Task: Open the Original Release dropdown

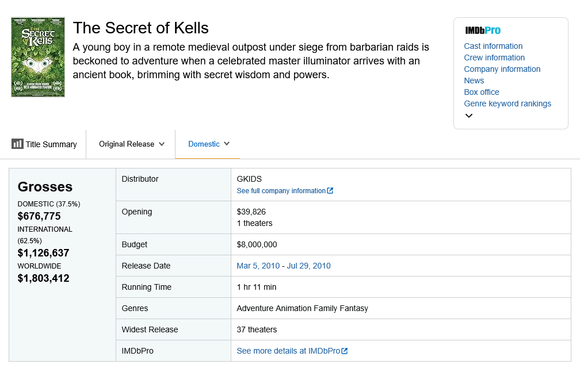Action: coord(132,144)
